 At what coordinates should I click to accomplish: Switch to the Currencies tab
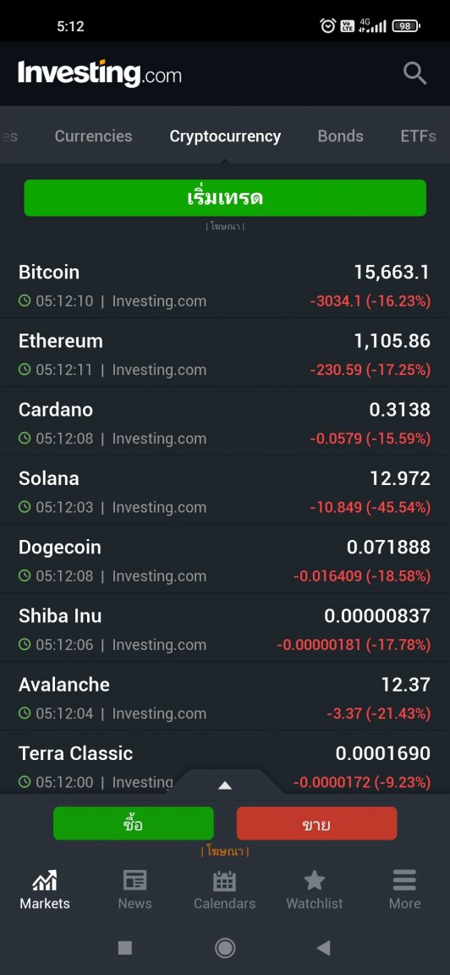(x=93, y=136)
